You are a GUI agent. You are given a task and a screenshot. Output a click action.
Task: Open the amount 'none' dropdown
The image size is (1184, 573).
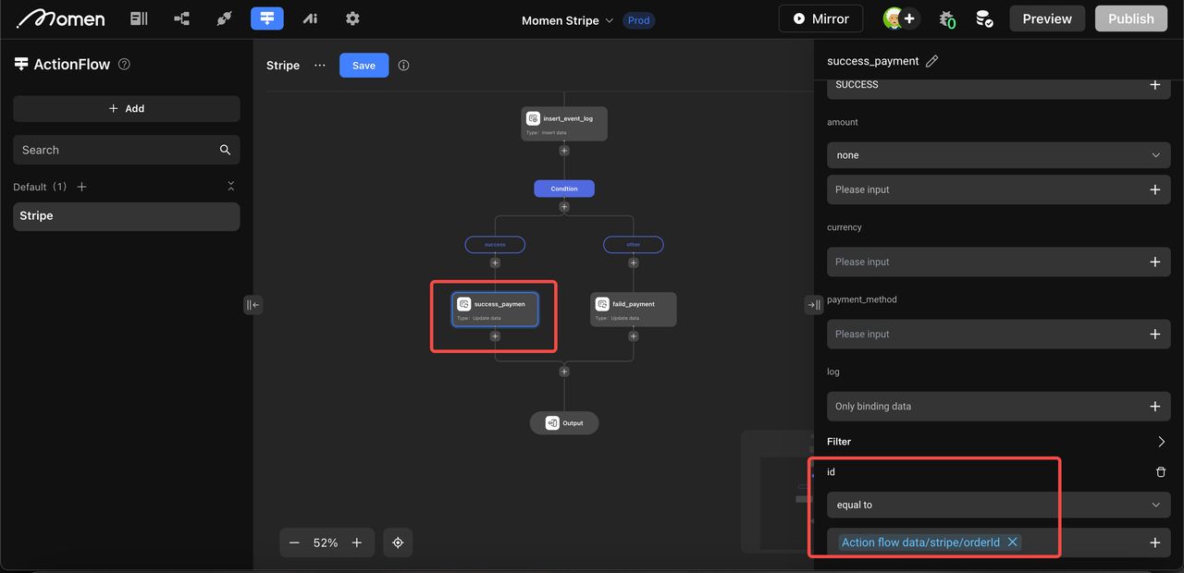pyautogui.click(x=999, y=155)
